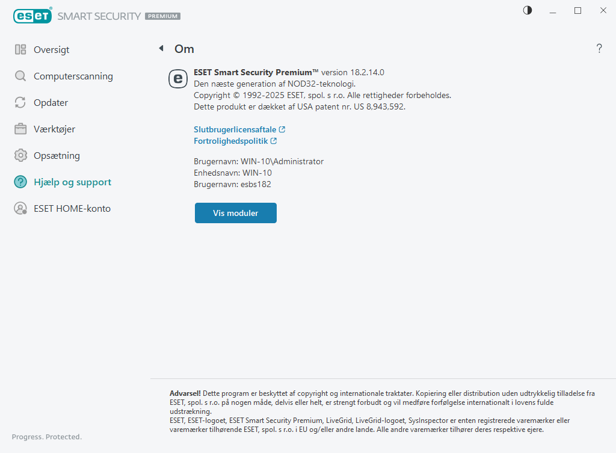Viewport: 616px width, 453px height.
Task: Click the ESET logo in the header
Action: click(32, 16)
